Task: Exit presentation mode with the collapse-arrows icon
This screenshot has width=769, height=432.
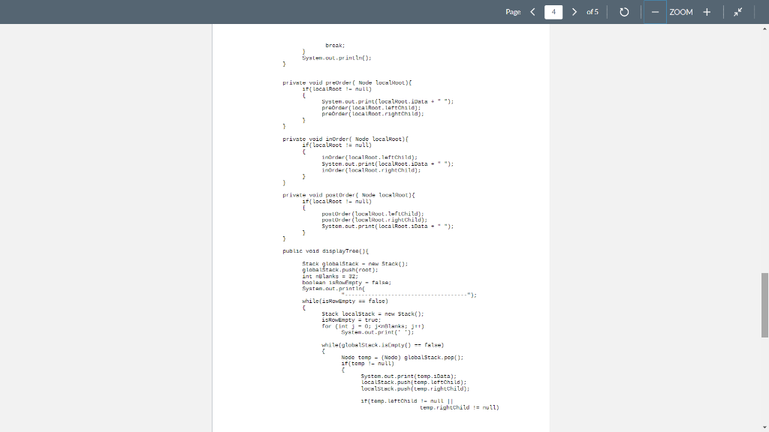Action: coord(738,12)
